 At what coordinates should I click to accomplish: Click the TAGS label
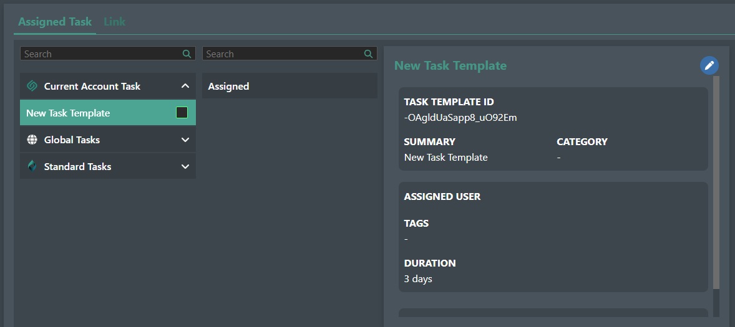[416, 223]
